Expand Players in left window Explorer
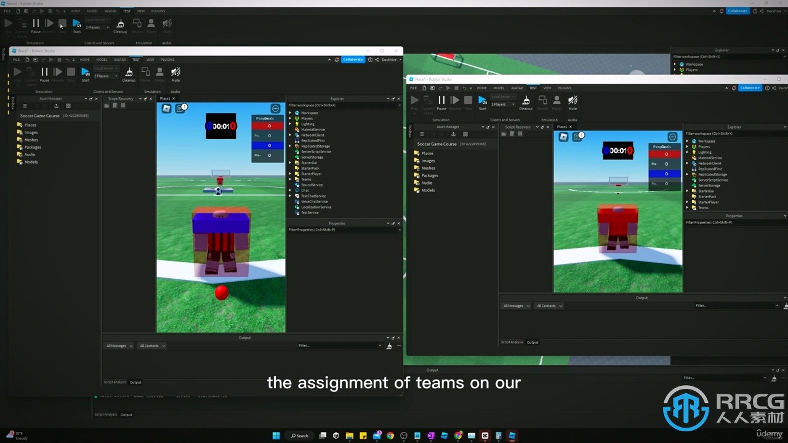 (x=291, y=118)
